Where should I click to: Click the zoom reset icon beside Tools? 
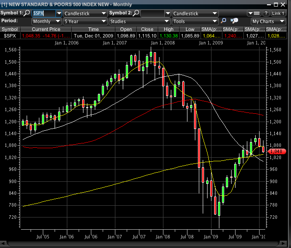234,21
